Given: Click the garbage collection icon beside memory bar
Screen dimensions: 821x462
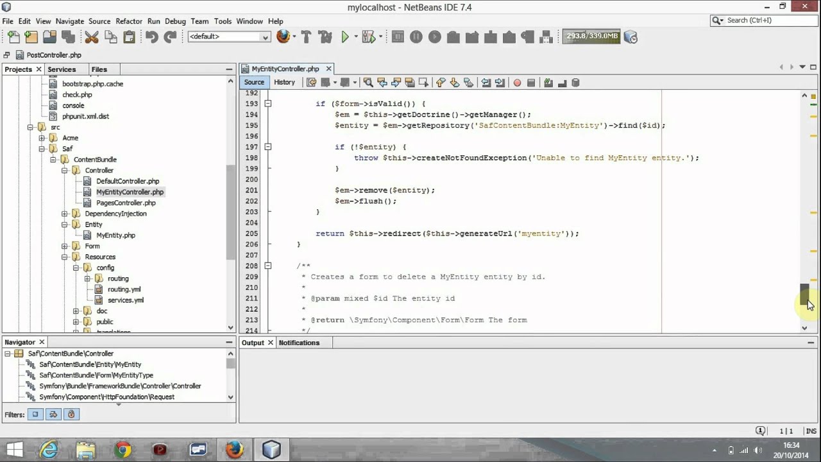Looking at the screenshot, I should pos(631,37).
